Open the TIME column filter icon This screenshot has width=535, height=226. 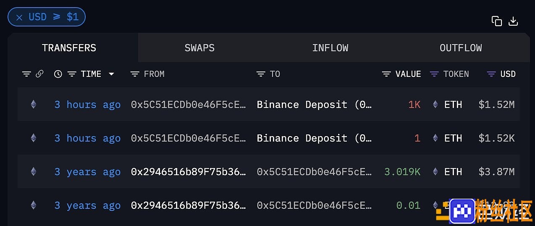[72, 74]
